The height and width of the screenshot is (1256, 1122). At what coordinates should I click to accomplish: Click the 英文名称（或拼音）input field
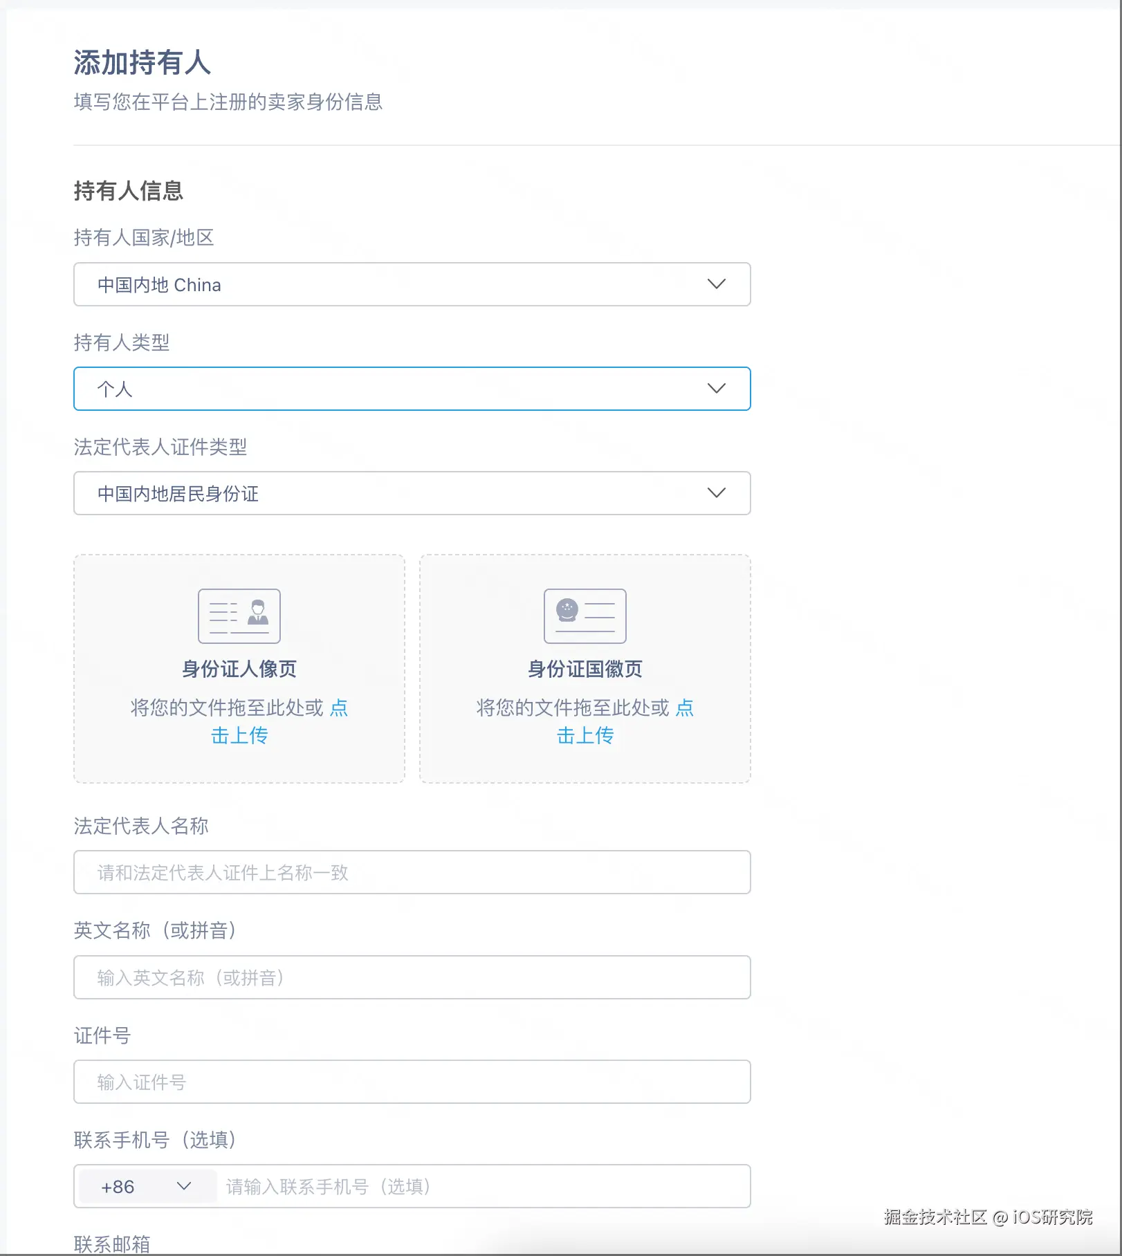pyautogui.click(x=412, y=977)
